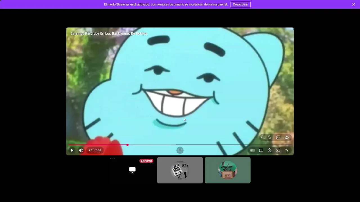Expand the panel with the up chevron
360x202 pixels.
click(180, 150)
